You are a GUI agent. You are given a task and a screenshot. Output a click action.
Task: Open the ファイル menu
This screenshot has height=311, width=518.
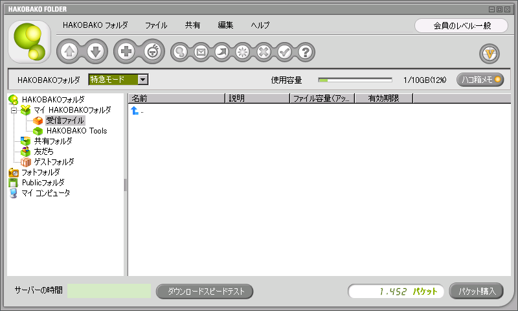coord(156,25)
